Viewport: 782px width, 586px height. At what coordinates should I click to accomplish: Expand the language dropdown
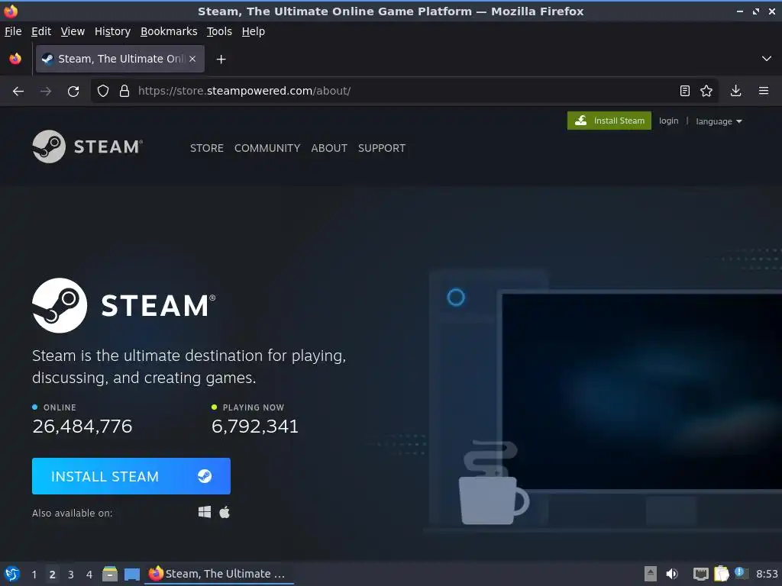[x=719, y=121]
